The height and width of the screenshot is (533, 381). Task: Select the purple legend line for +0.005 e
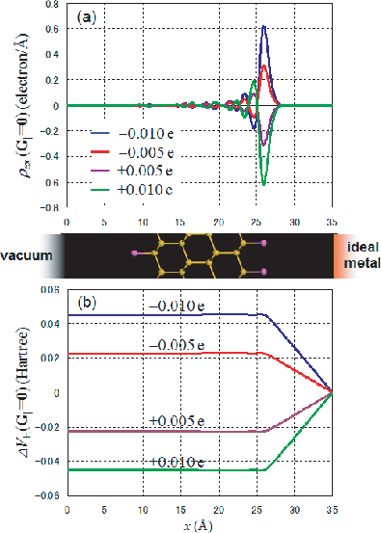tap(100, 171)
